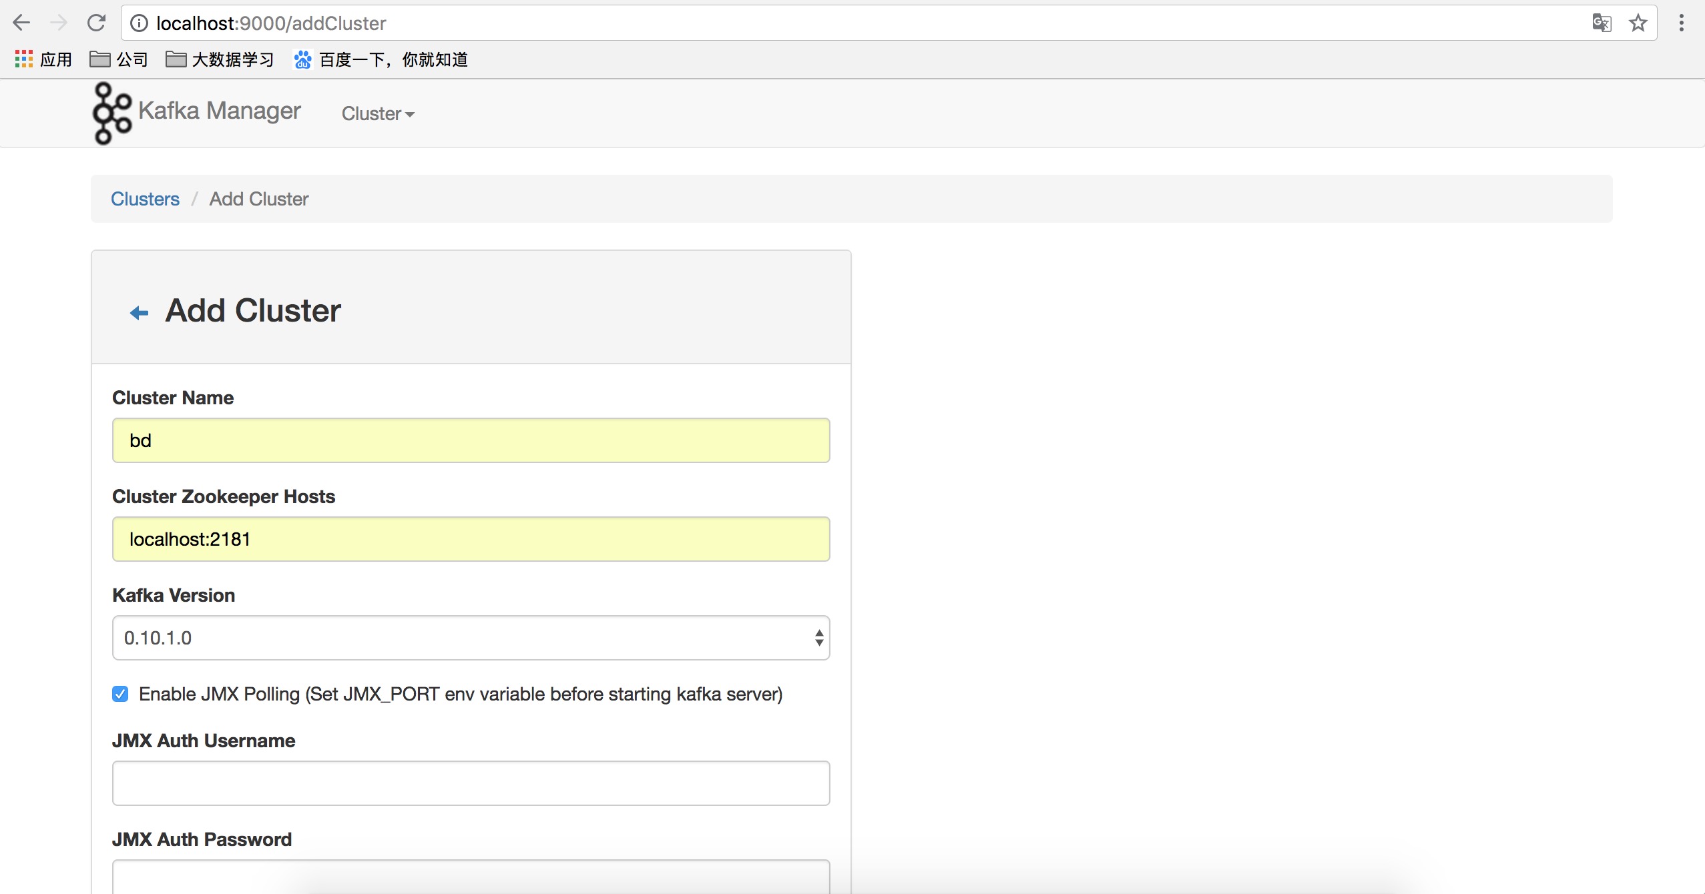Open the 公司 bookmark folder
Viewport: 1705px width, 894px height.
(x=119, y=59)
